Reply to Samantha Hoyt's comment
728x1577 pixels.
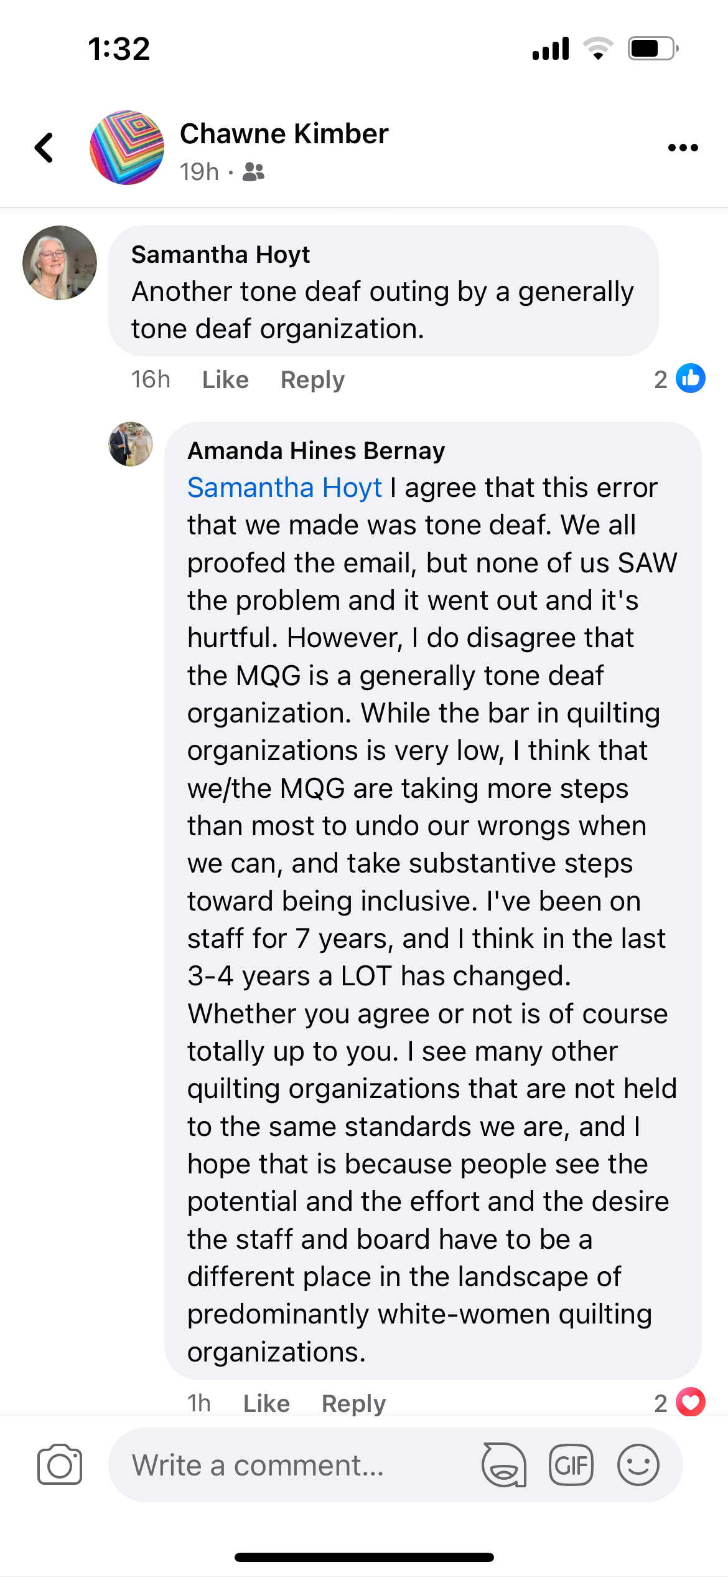point(312,379)
